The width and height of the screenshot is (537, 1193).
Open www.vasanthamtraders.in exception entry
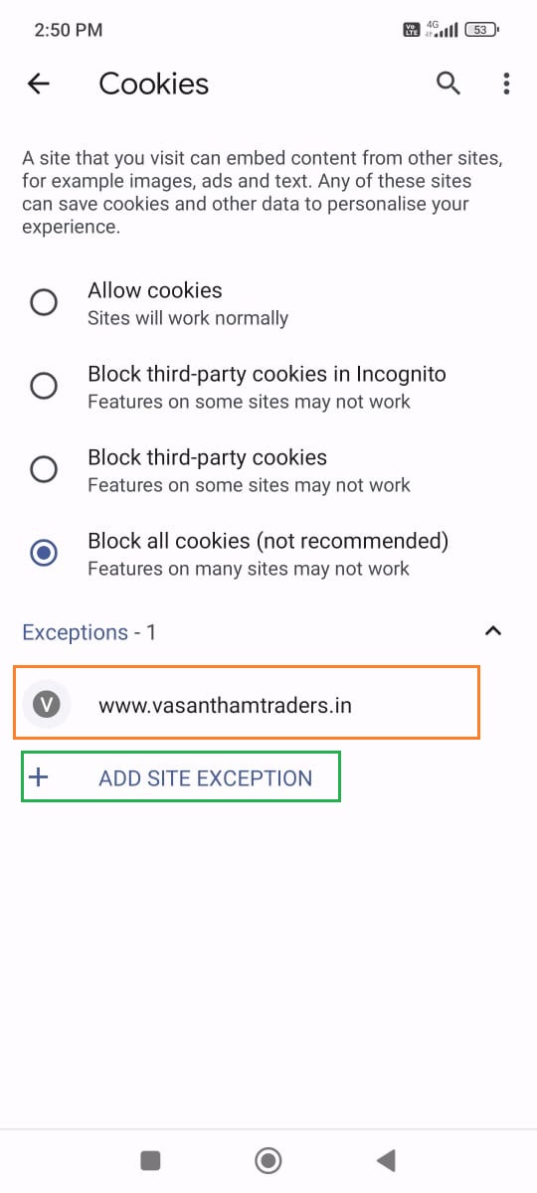(247, 702)
